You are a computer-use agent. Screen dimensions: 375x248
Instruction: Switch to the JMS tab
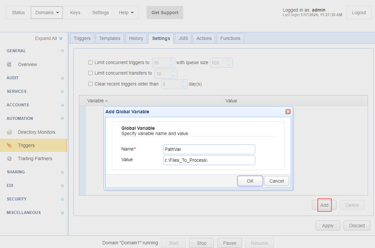pyautogui.click(x=183, y=38)
